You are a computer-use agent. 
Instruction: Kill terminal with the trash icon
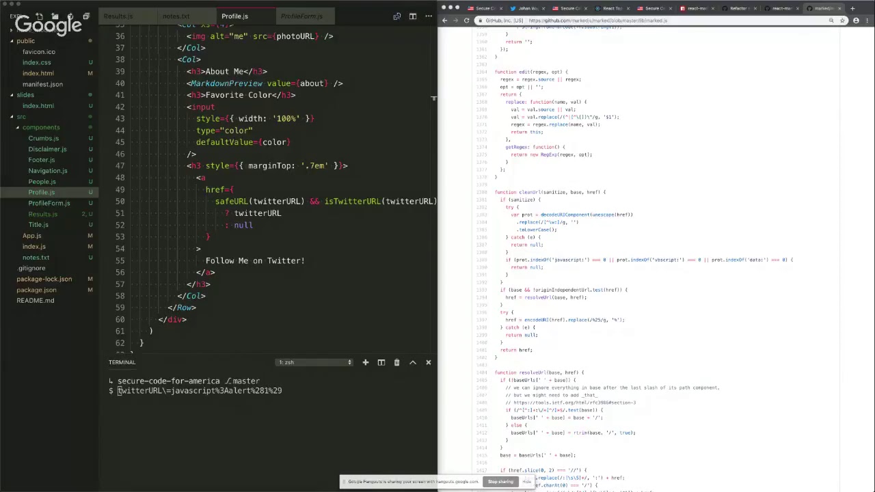(396, 362)
